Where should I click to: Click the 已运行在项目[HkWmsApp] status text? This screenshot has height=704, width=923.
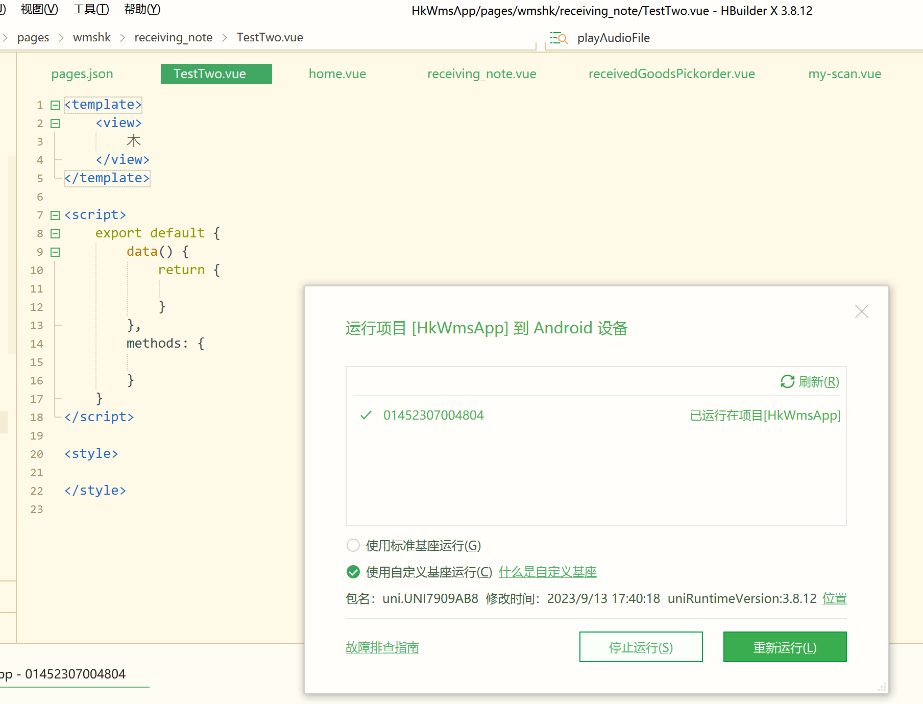point(765,415)
